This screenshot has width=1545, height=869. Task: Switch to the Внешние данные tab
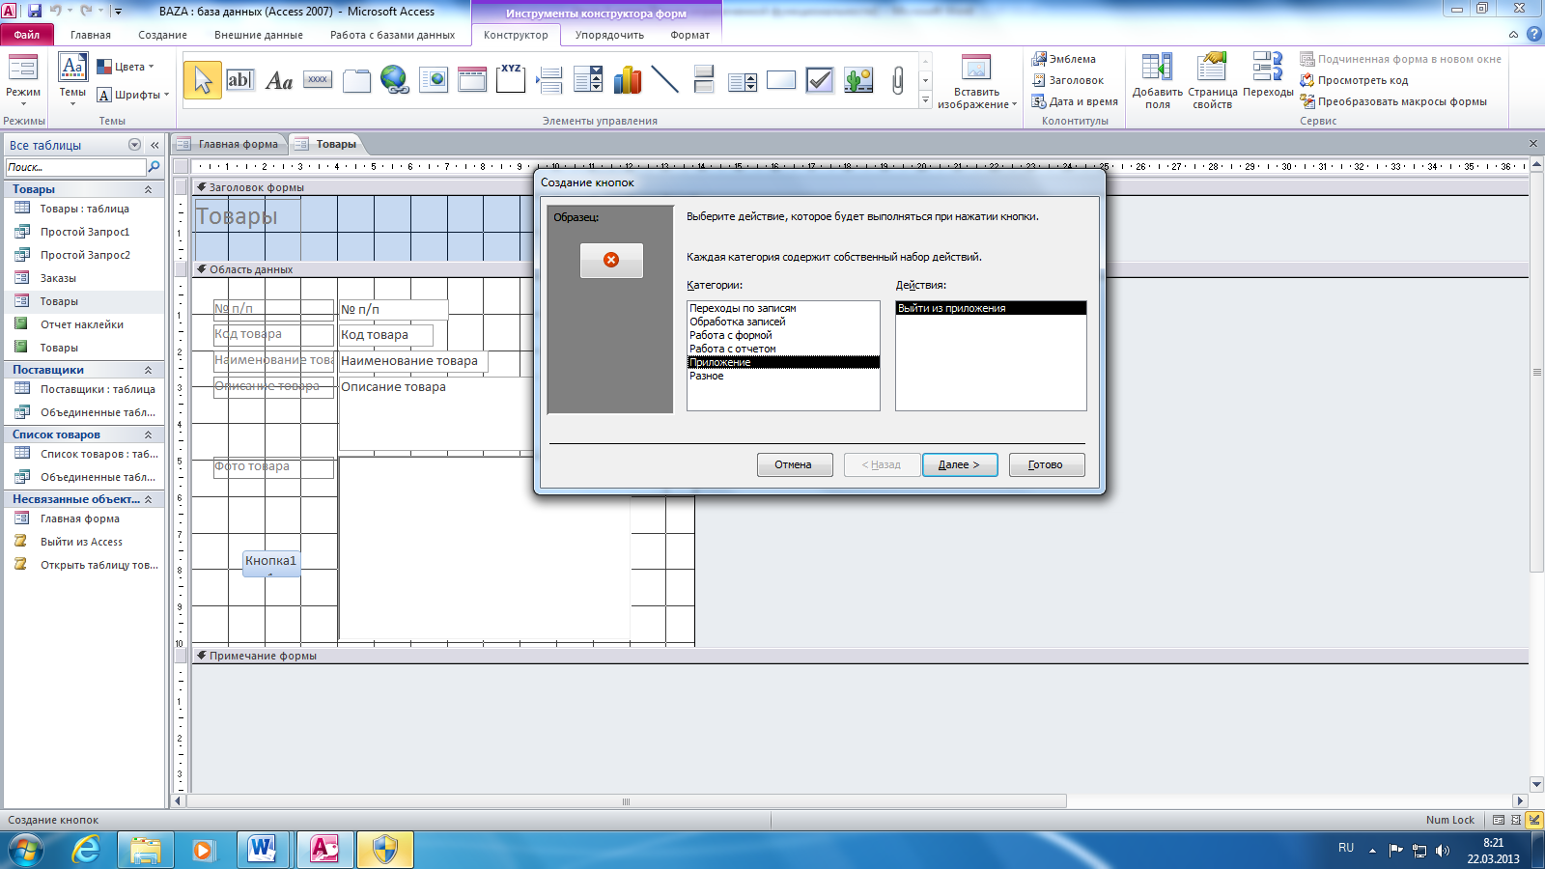[x=259, y=35]
